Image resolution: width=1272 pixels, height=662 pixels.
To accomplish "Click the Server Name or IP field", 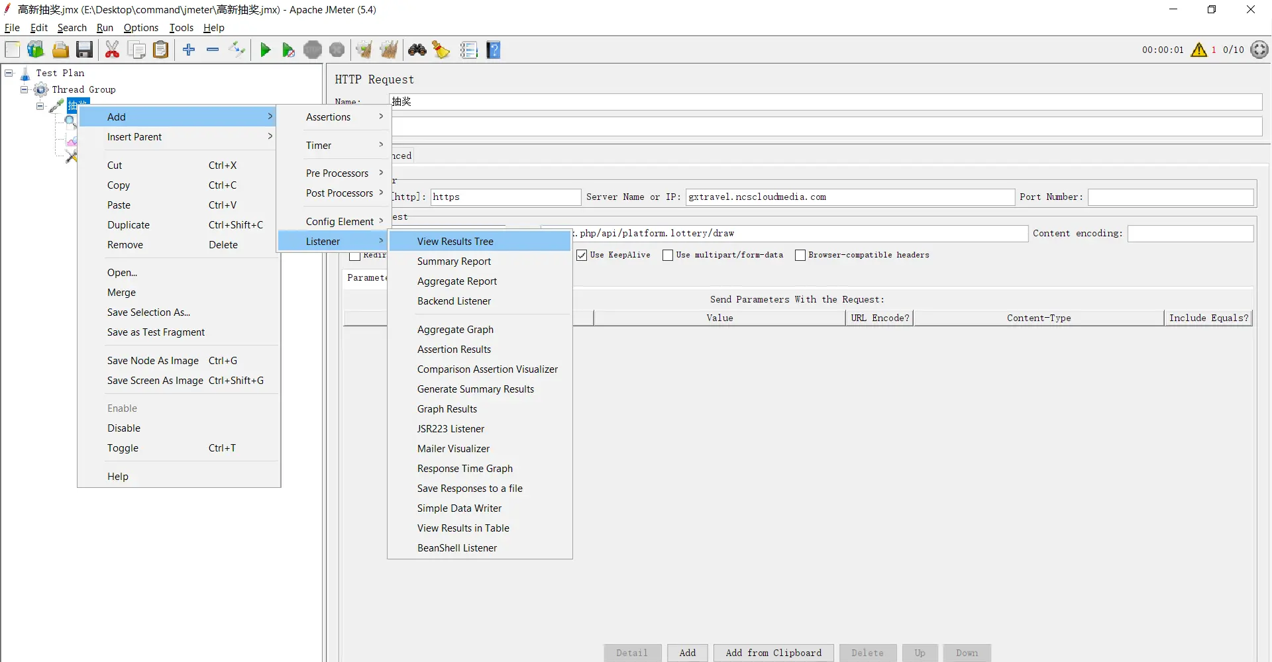I will (x=849, y=197).
